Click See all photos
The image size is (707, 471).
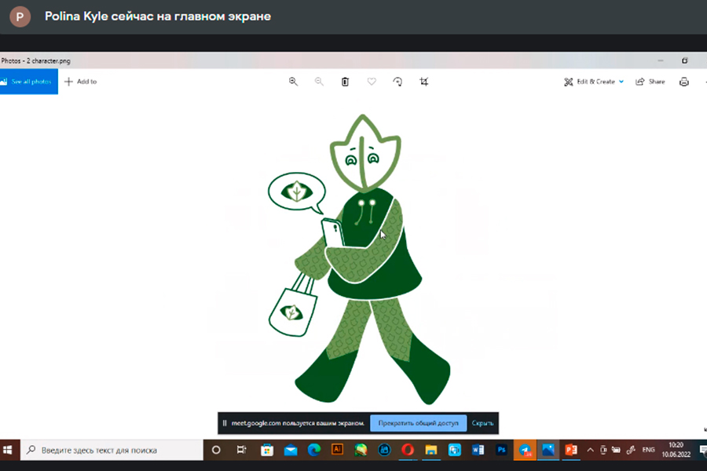[x=28, y=82]
